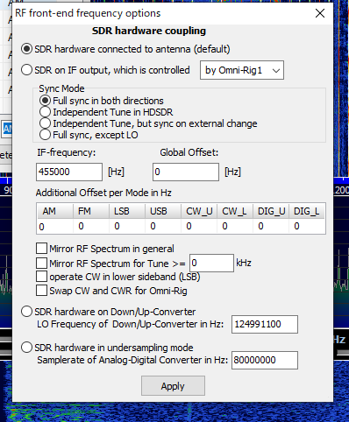The height and width of the screenshot is (422, 349).
Task: Click the FM offset value cell
Action: (x=91, y=226)
